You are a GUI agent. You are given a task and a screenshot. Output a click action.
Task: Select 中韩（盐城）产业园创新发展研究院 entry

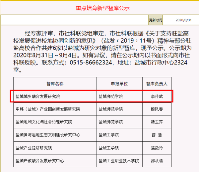coord(48,109)
